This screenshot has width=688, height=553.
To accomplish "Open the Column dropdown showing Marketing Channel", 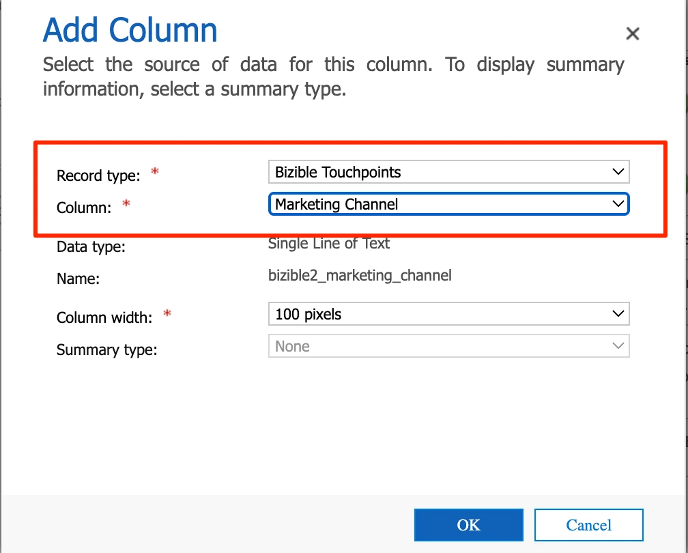I will (449, 204).
